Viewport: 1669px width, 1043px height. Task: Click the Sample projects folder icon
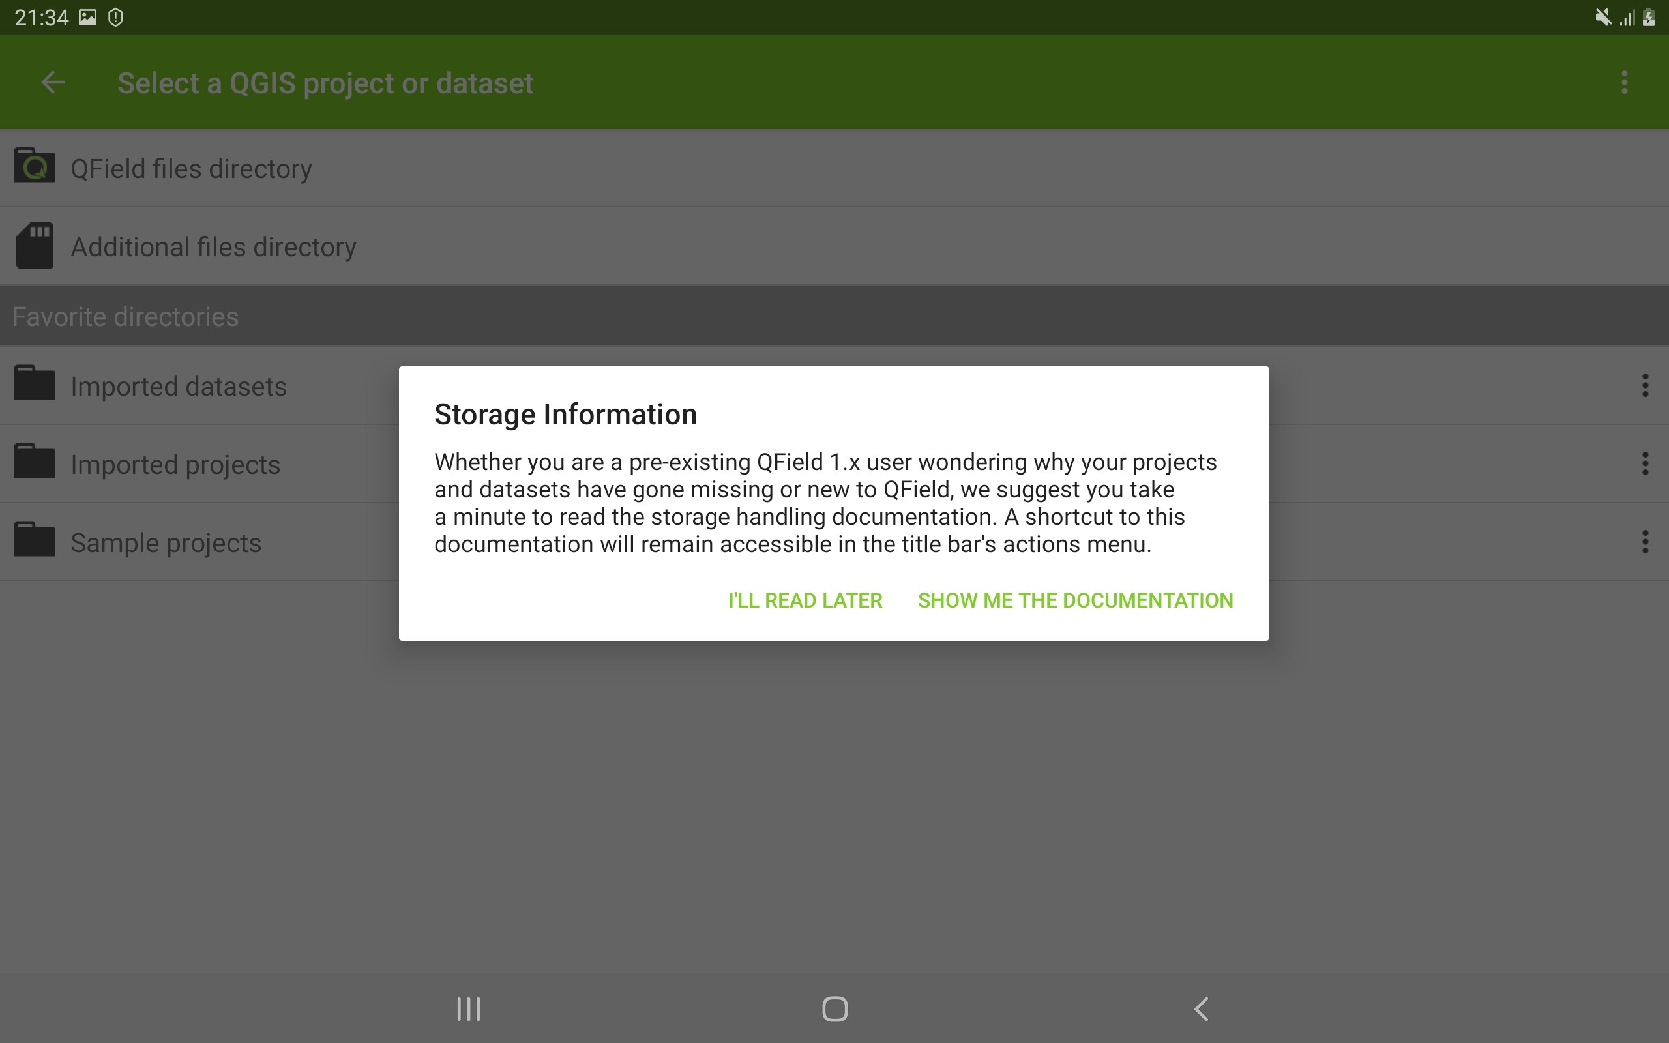coord(35,540)
